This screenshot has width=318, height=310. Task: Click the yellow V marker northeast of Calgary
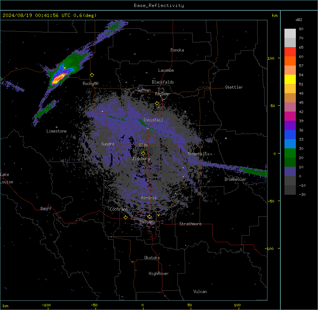coord(158,215)
